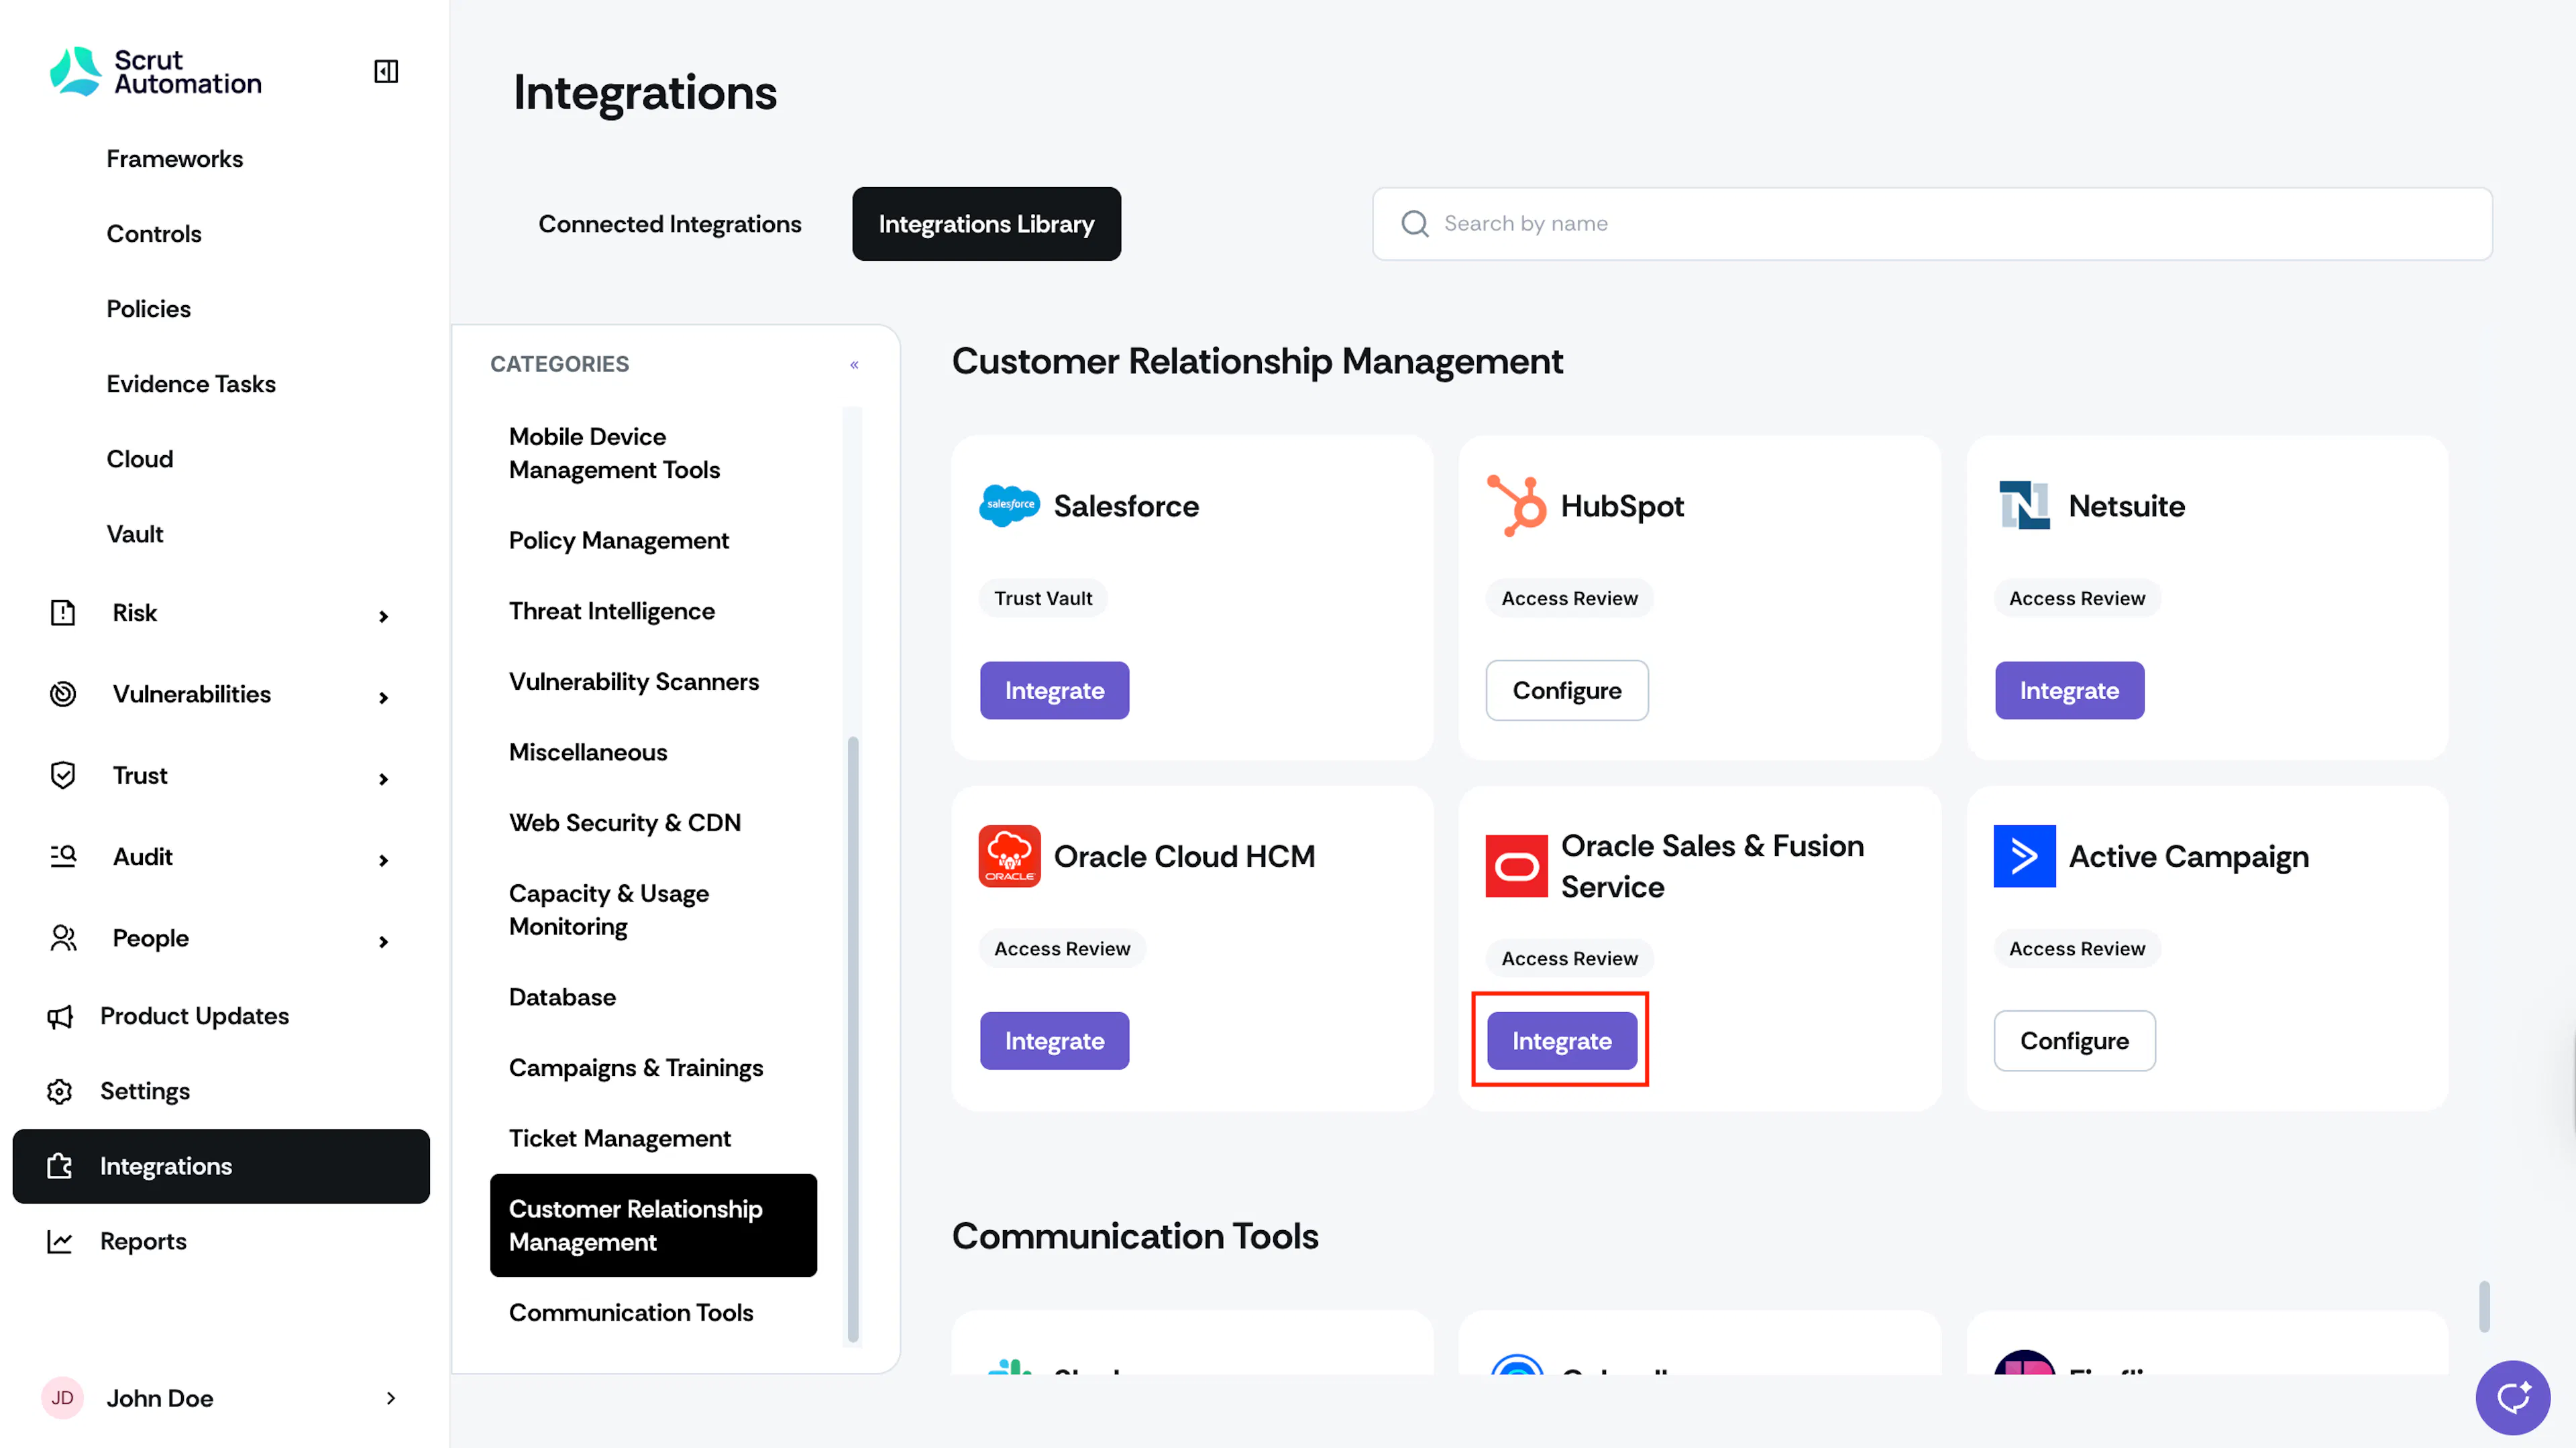2576x1448 pixels.
Task: Expand the Risk menu chevron
Action: click(x=383, y=617)
